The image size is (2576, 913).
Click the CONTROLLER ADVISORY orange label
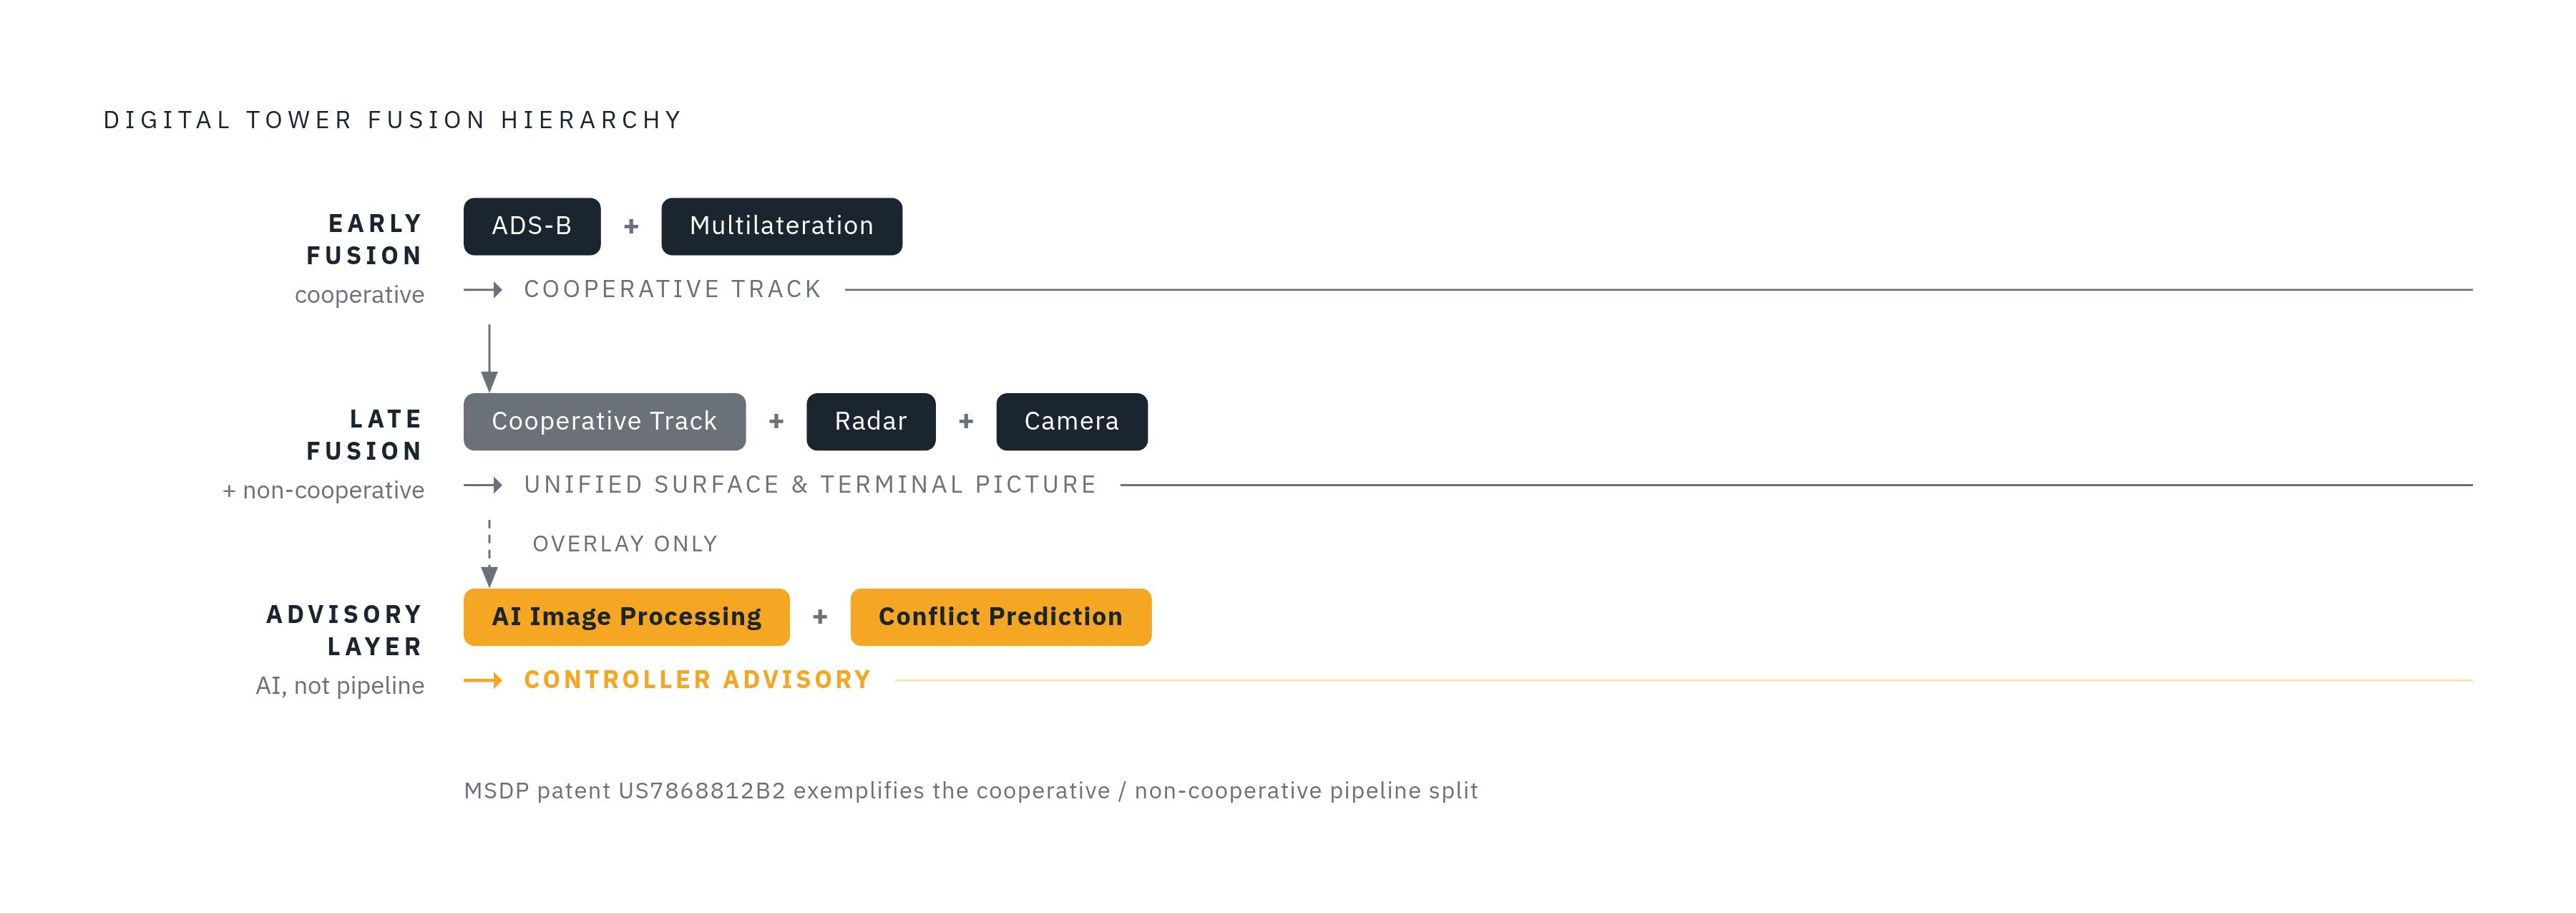[698, 681]
